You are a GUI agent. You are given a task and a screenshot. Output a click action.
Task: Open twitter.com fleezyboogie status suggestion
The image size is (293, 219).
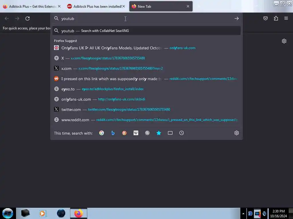(146, 109)
